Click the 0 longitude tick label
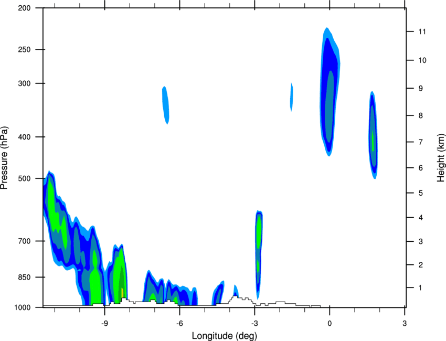Image resolution: width=446 pixels, height=341 pixels. (x=330, y=324)
